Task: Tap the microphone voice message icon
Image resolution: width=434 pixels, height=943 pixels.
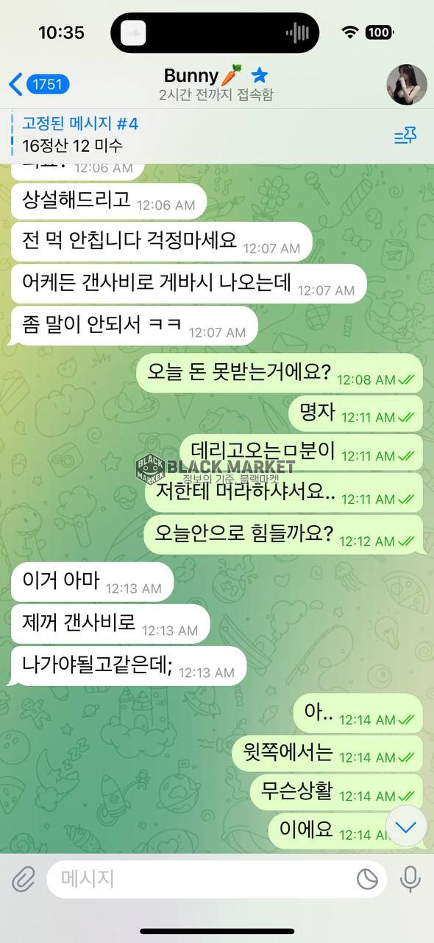Action: [410, 878]
